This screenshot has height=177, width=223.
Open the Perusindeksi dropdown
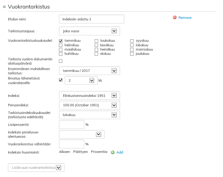point(114,105)
